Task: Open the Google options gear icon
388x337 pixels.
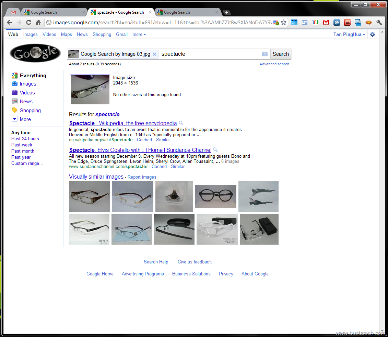Action: 373,34
